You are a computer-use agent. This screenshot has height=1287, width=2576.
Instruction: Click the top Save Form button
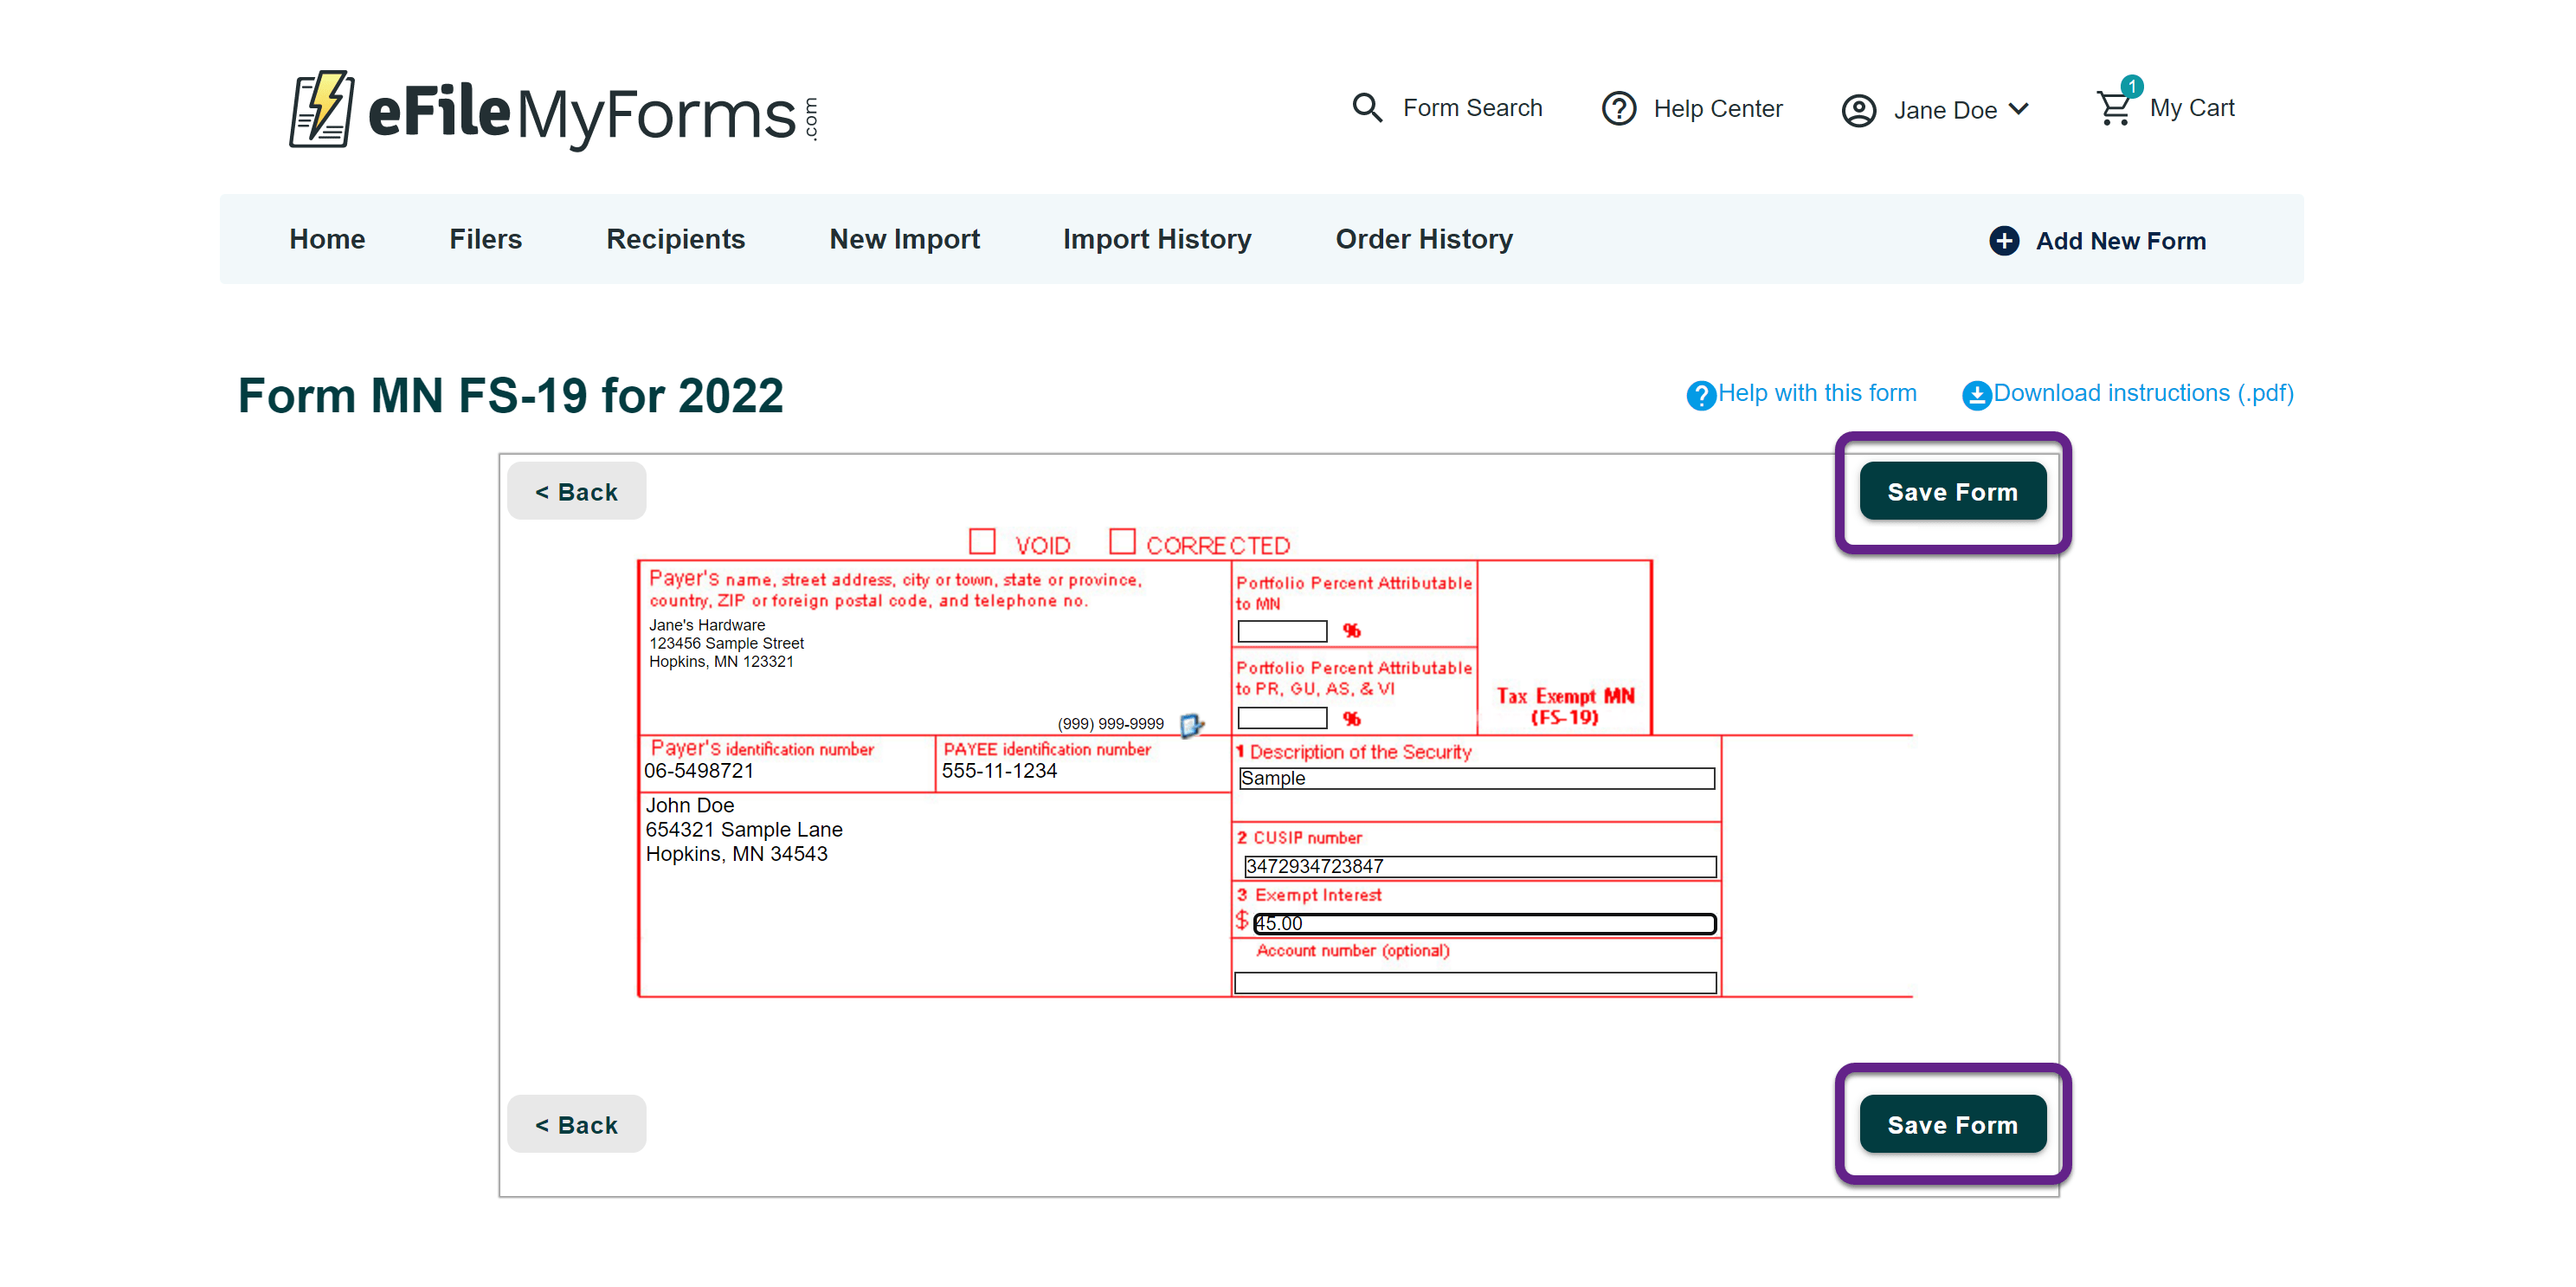point(1952,491)
